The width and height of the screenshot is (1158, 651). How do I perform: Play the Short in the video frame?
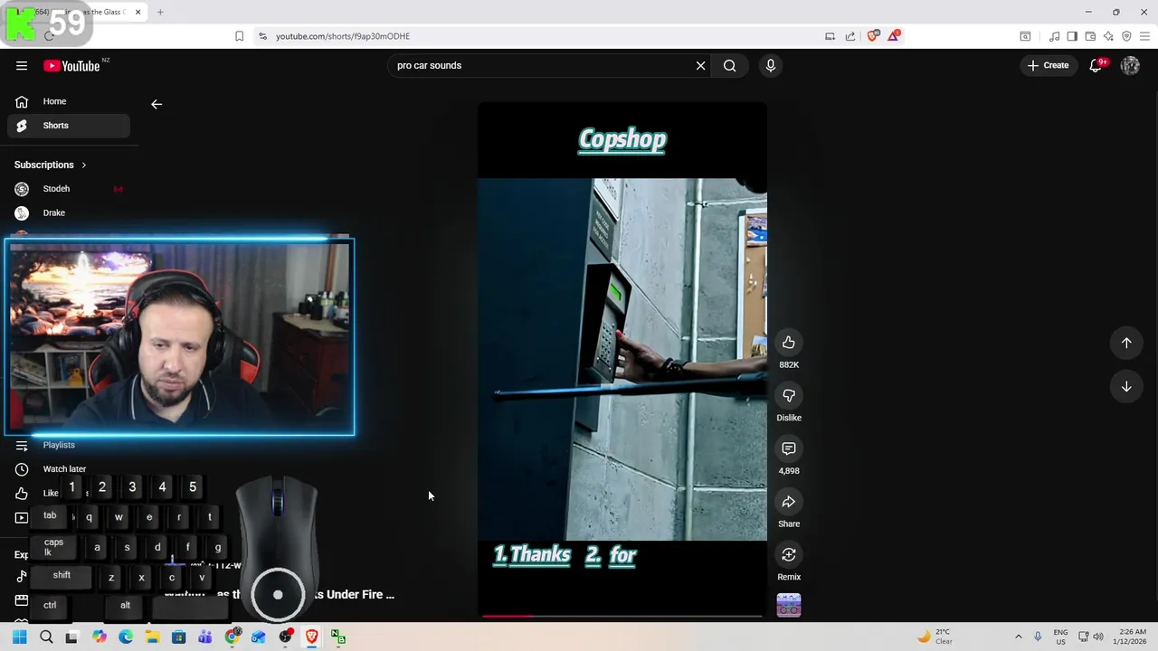pos(622,359)
